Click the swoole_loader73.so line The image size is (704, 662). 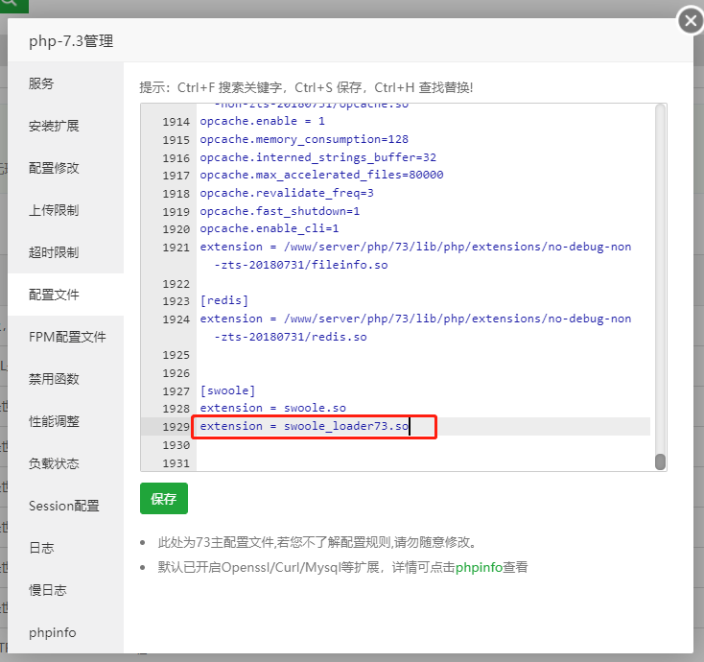coord(304,426)
